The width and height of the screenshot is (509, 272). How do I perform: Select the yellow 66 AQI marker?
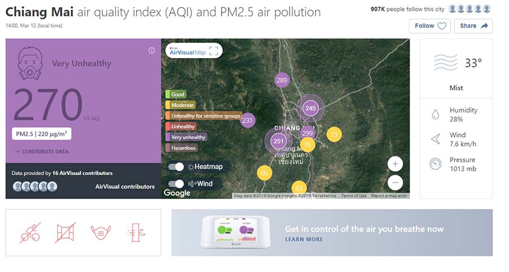tap(264, 173)
